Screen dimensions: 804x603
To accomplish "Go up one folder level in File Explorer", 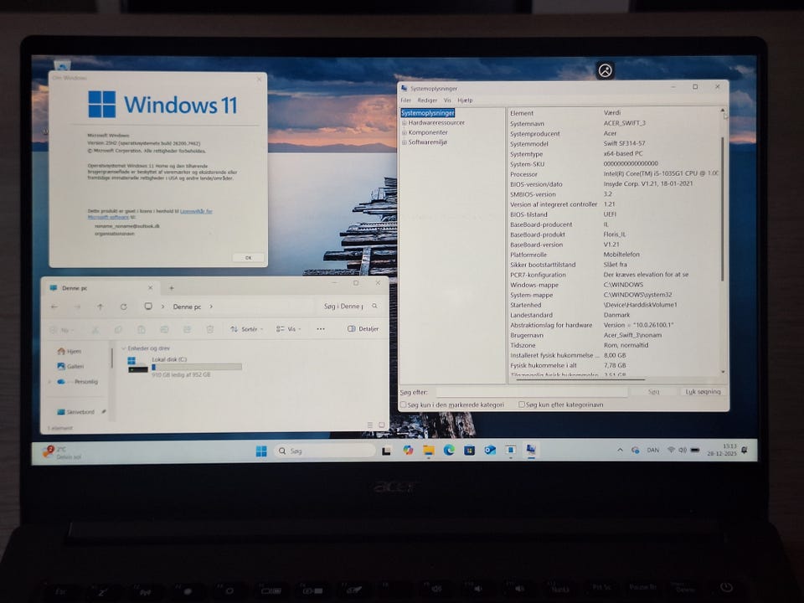I will (x=100, y=307).
